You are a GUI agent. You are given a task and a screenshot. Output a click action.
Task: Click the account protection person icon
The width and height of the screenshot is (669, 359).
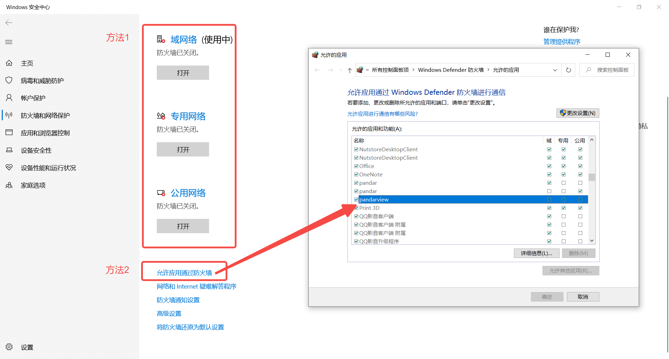pos(9,98)
